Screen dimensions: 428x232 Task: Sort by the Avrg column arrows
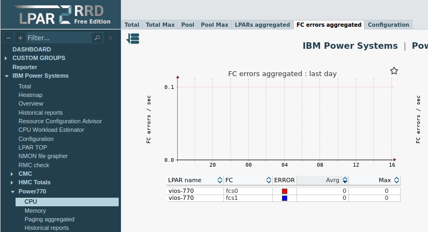click(345, 180)
